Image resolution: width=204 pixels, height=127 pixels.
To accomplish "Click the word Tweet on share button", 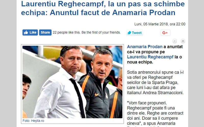I will [137, 33].
